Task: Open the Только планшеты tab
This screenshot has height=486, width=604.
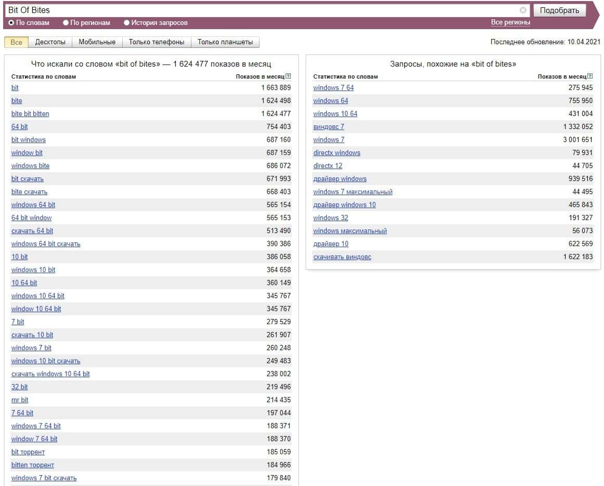Action: 225,42
